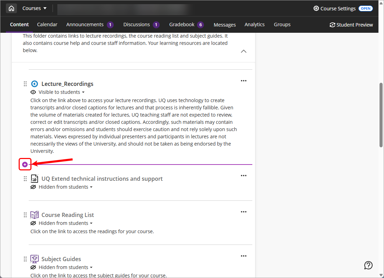384x278 pixels.
Task: Open 'Hidden from students' dropdown for Course Reading List
Action: [66, 223]
